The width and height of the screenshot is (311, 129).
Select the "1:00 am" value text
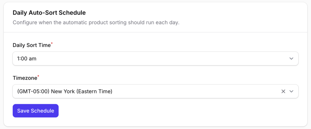[27, 59]
